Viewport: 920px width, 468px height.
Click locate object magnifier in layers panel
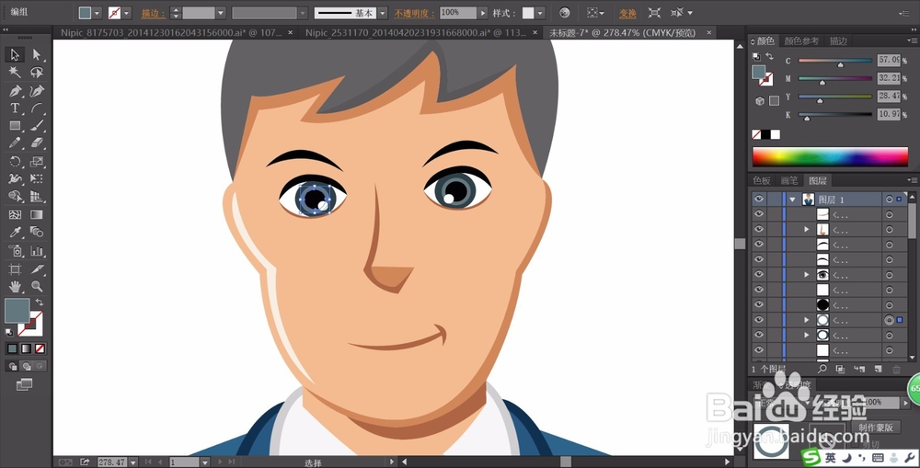(822, 369)
